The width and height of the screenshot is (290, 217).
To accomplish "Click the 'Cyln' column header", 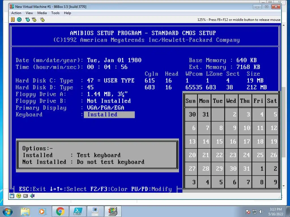I will [151, 74].
